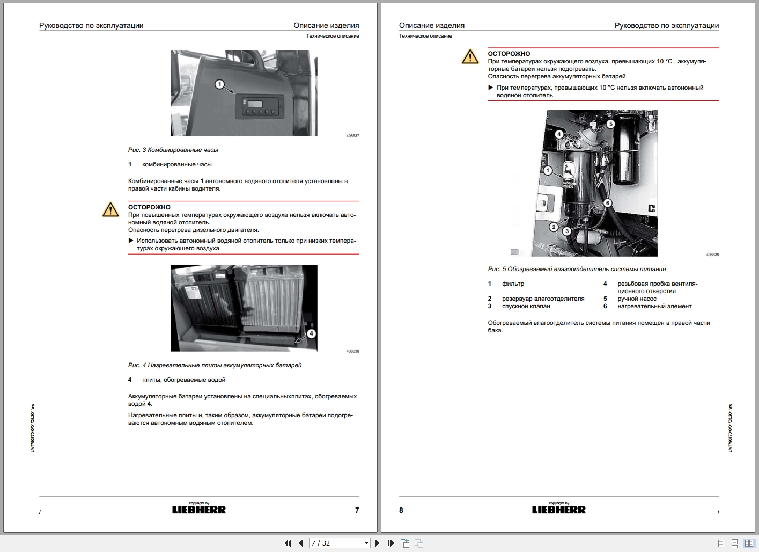Screen dimensions: 759x552
Task: Go to the previous page
Action: (x=301, y=543)
